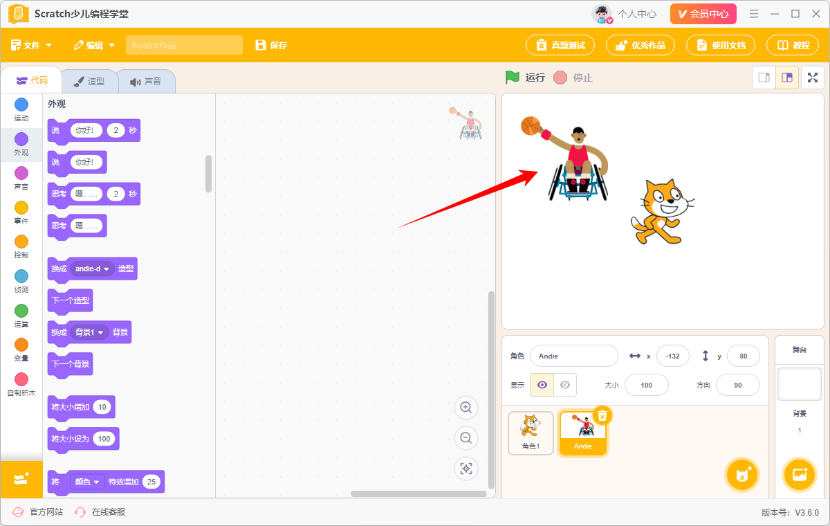Click the 方向 direction field 90
830x526 pixels.
pyautogui.click(x=738, y=385)
